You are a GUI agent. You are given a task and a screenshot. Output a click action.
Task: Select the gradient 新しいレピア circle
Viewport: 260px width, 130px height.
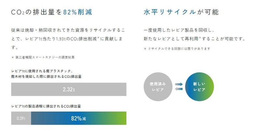pyautogui.click(x=199, y=87)
